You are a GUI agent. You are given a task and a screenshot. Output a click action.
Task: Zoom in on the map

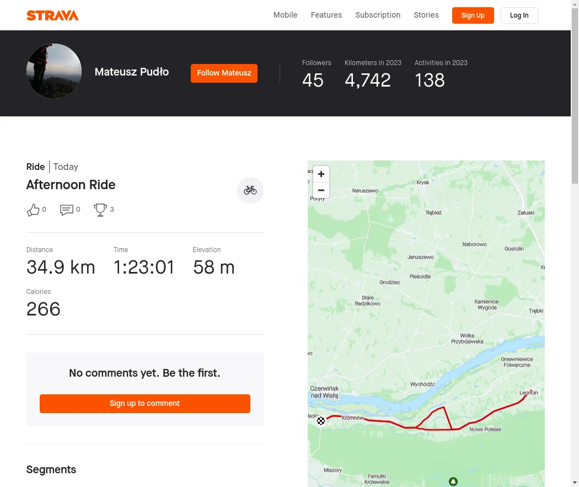pyautogui.click(x=321, y=174)
